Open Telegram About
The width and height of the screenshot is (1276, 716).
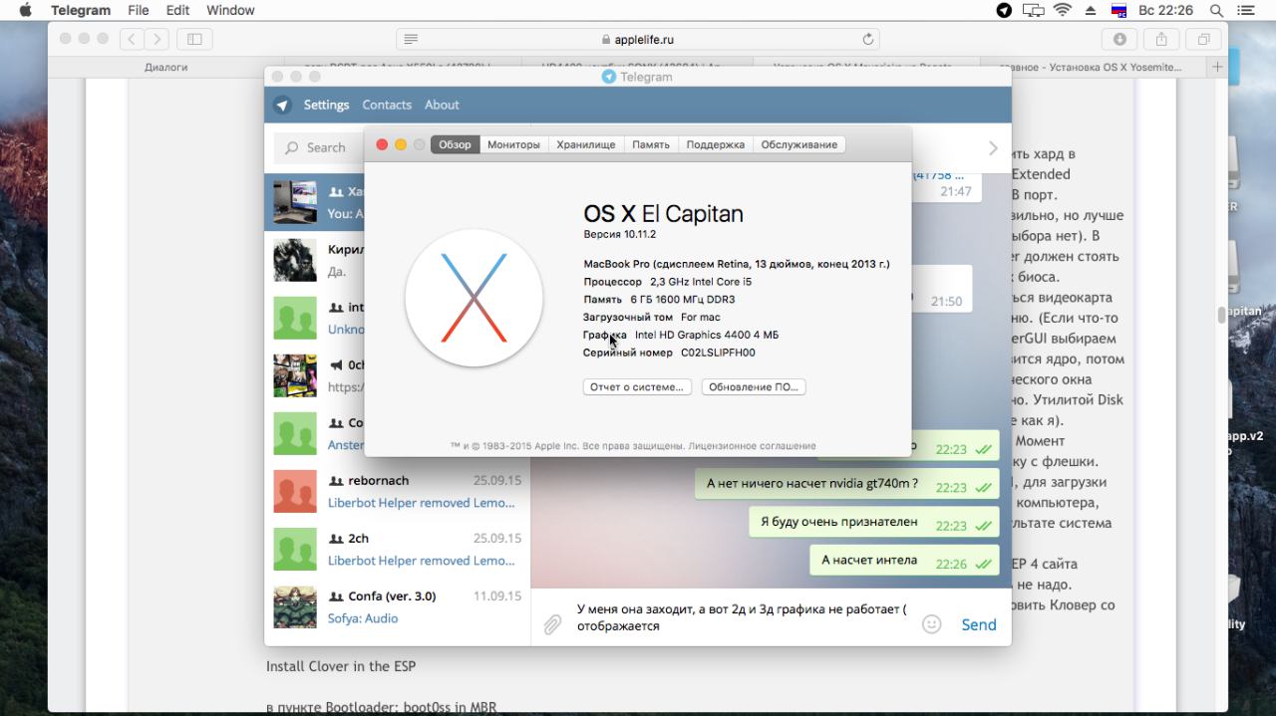(x=442, y=105)
